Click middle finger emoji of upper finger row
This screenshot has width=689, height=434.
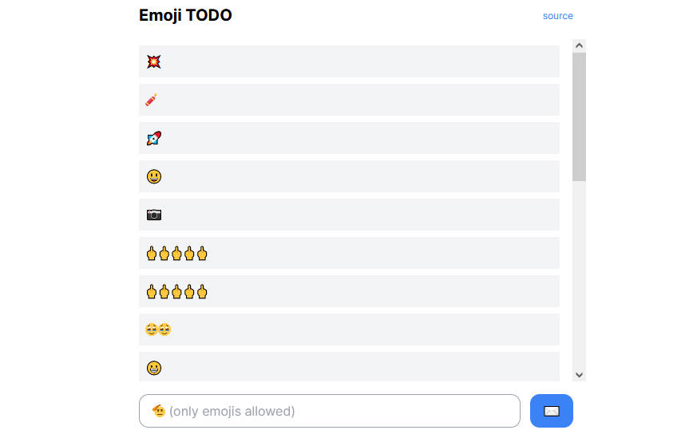(176, 254)
